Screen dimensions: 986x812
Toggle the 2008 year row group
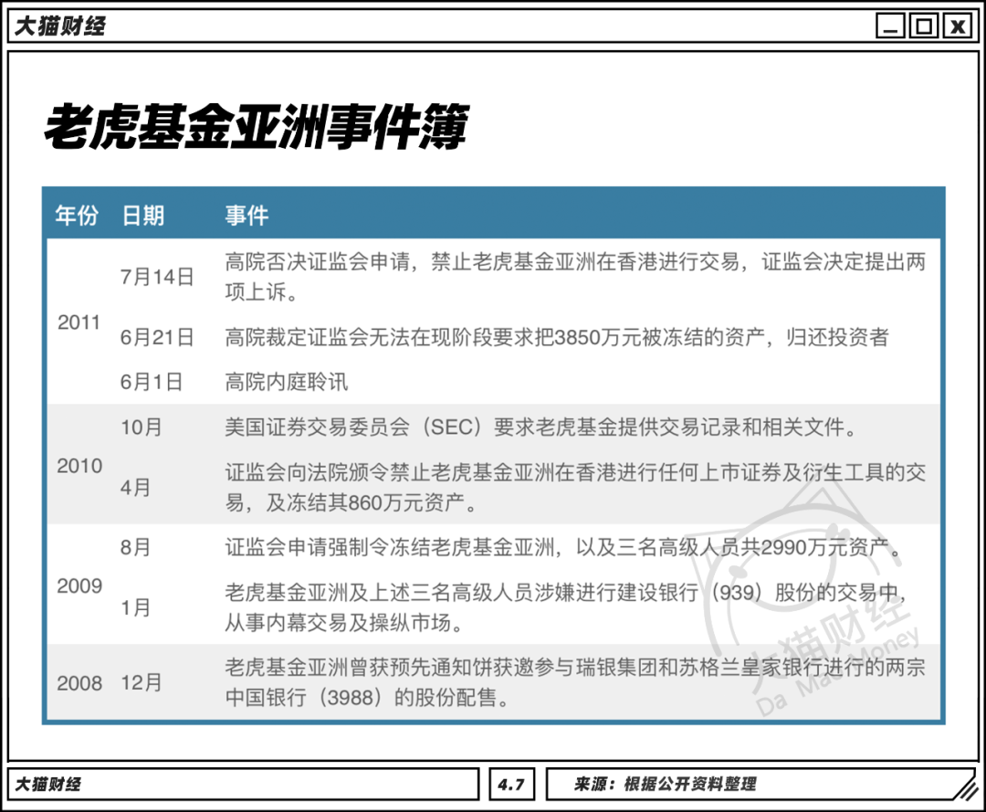click(81, 683)
